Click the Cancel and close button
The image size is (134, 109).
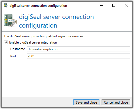(116, 102)
